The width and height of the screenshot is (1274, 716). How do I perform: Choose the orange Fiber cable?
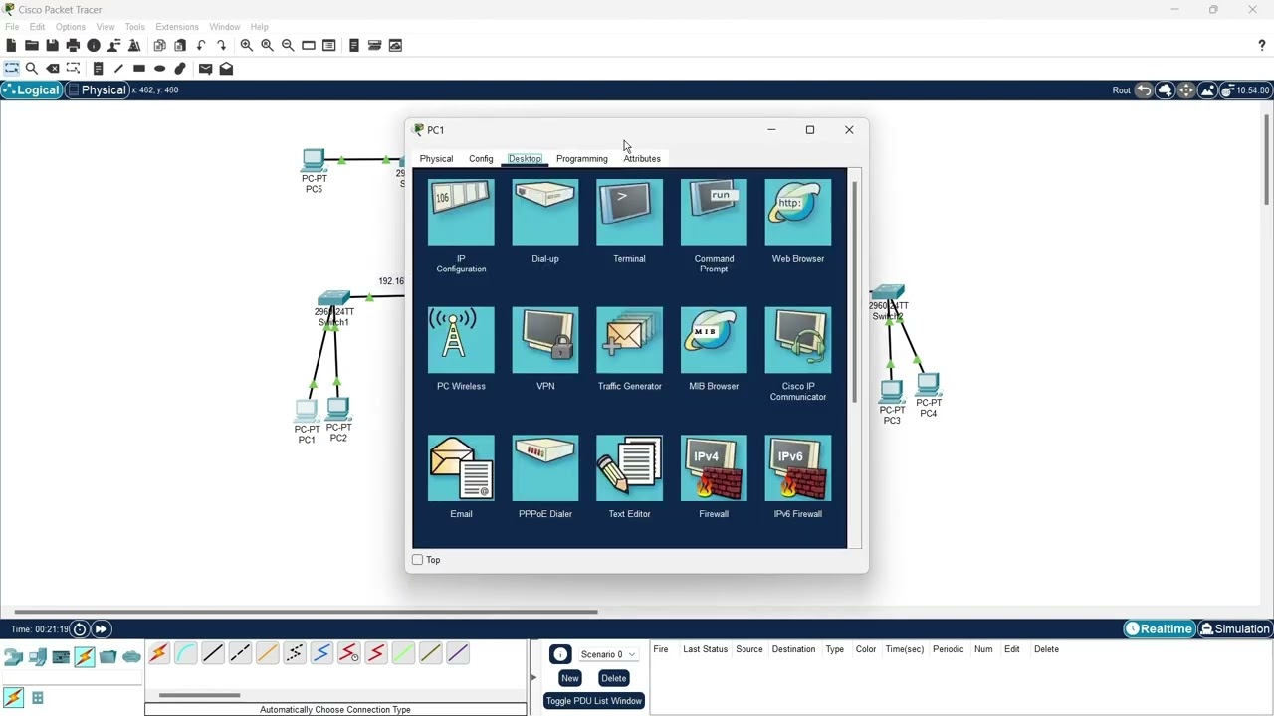point(267,653)
